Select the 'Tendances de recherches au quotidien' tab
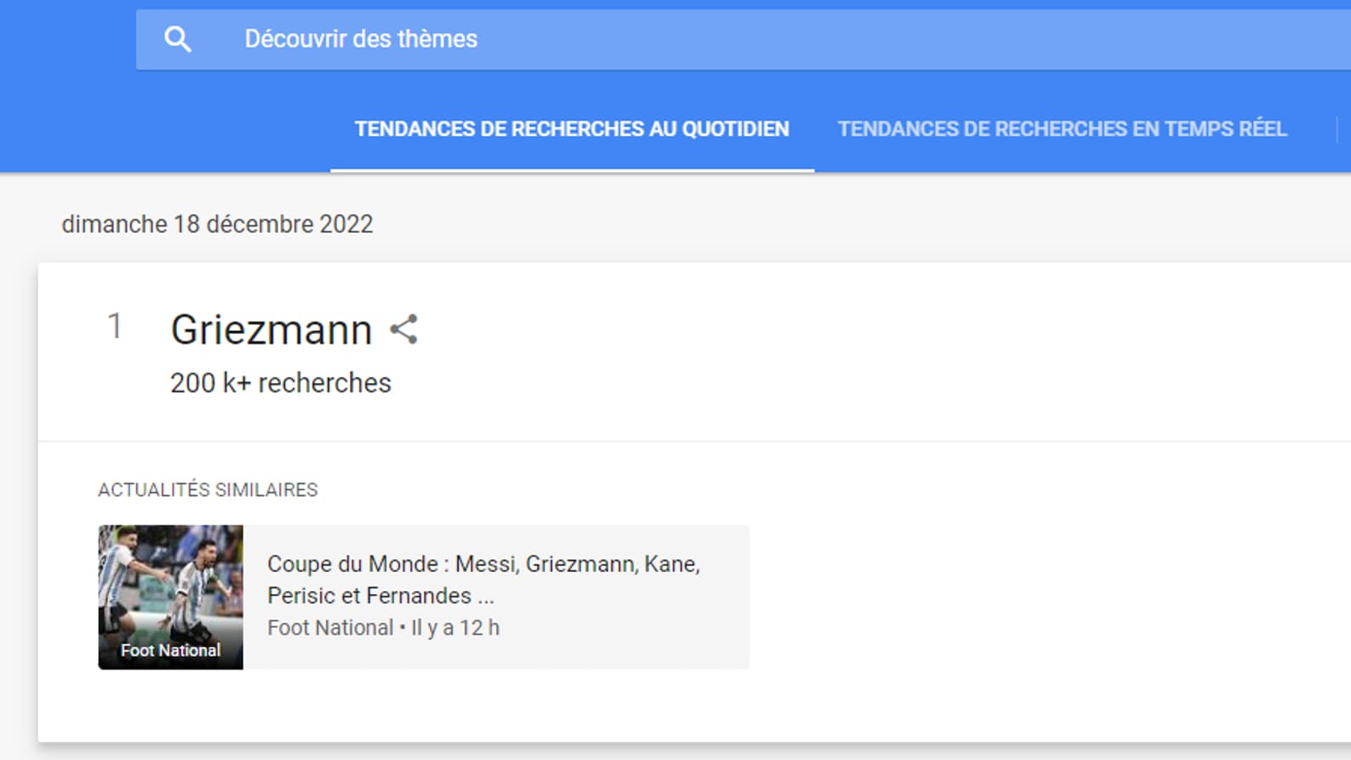Screen dimensions: 1351x760 click(571, 129)
